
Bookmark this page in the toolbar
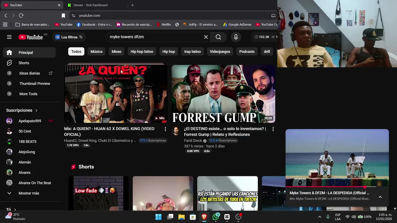click(x=63, y=15)
